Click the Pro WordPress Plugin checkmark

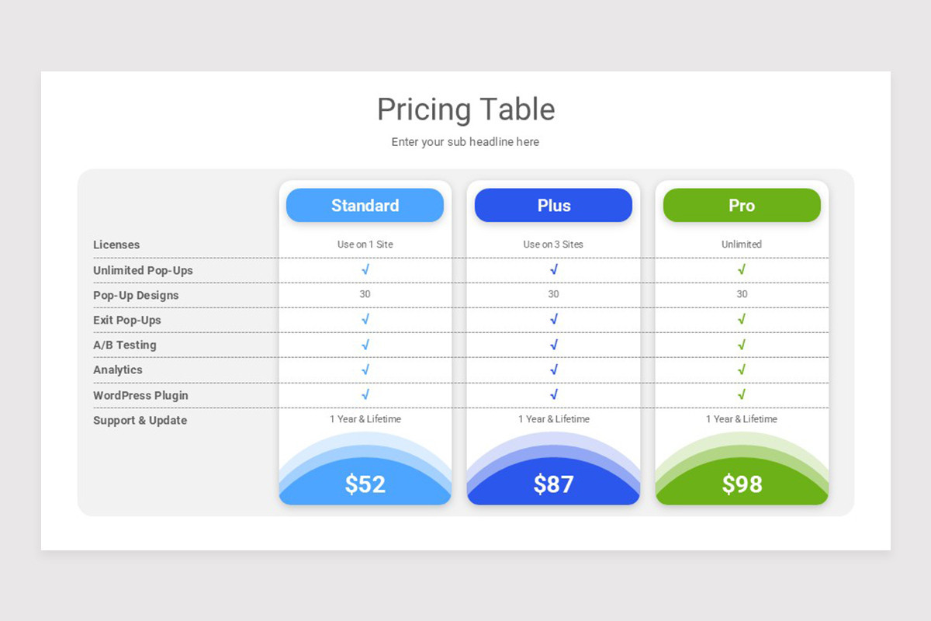pyautogui.click(x=742, y=394)
